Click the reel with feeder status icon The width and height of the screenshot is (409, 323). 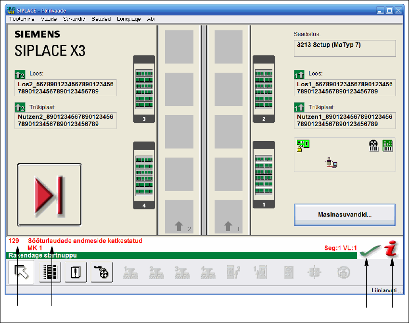point(373,145)
